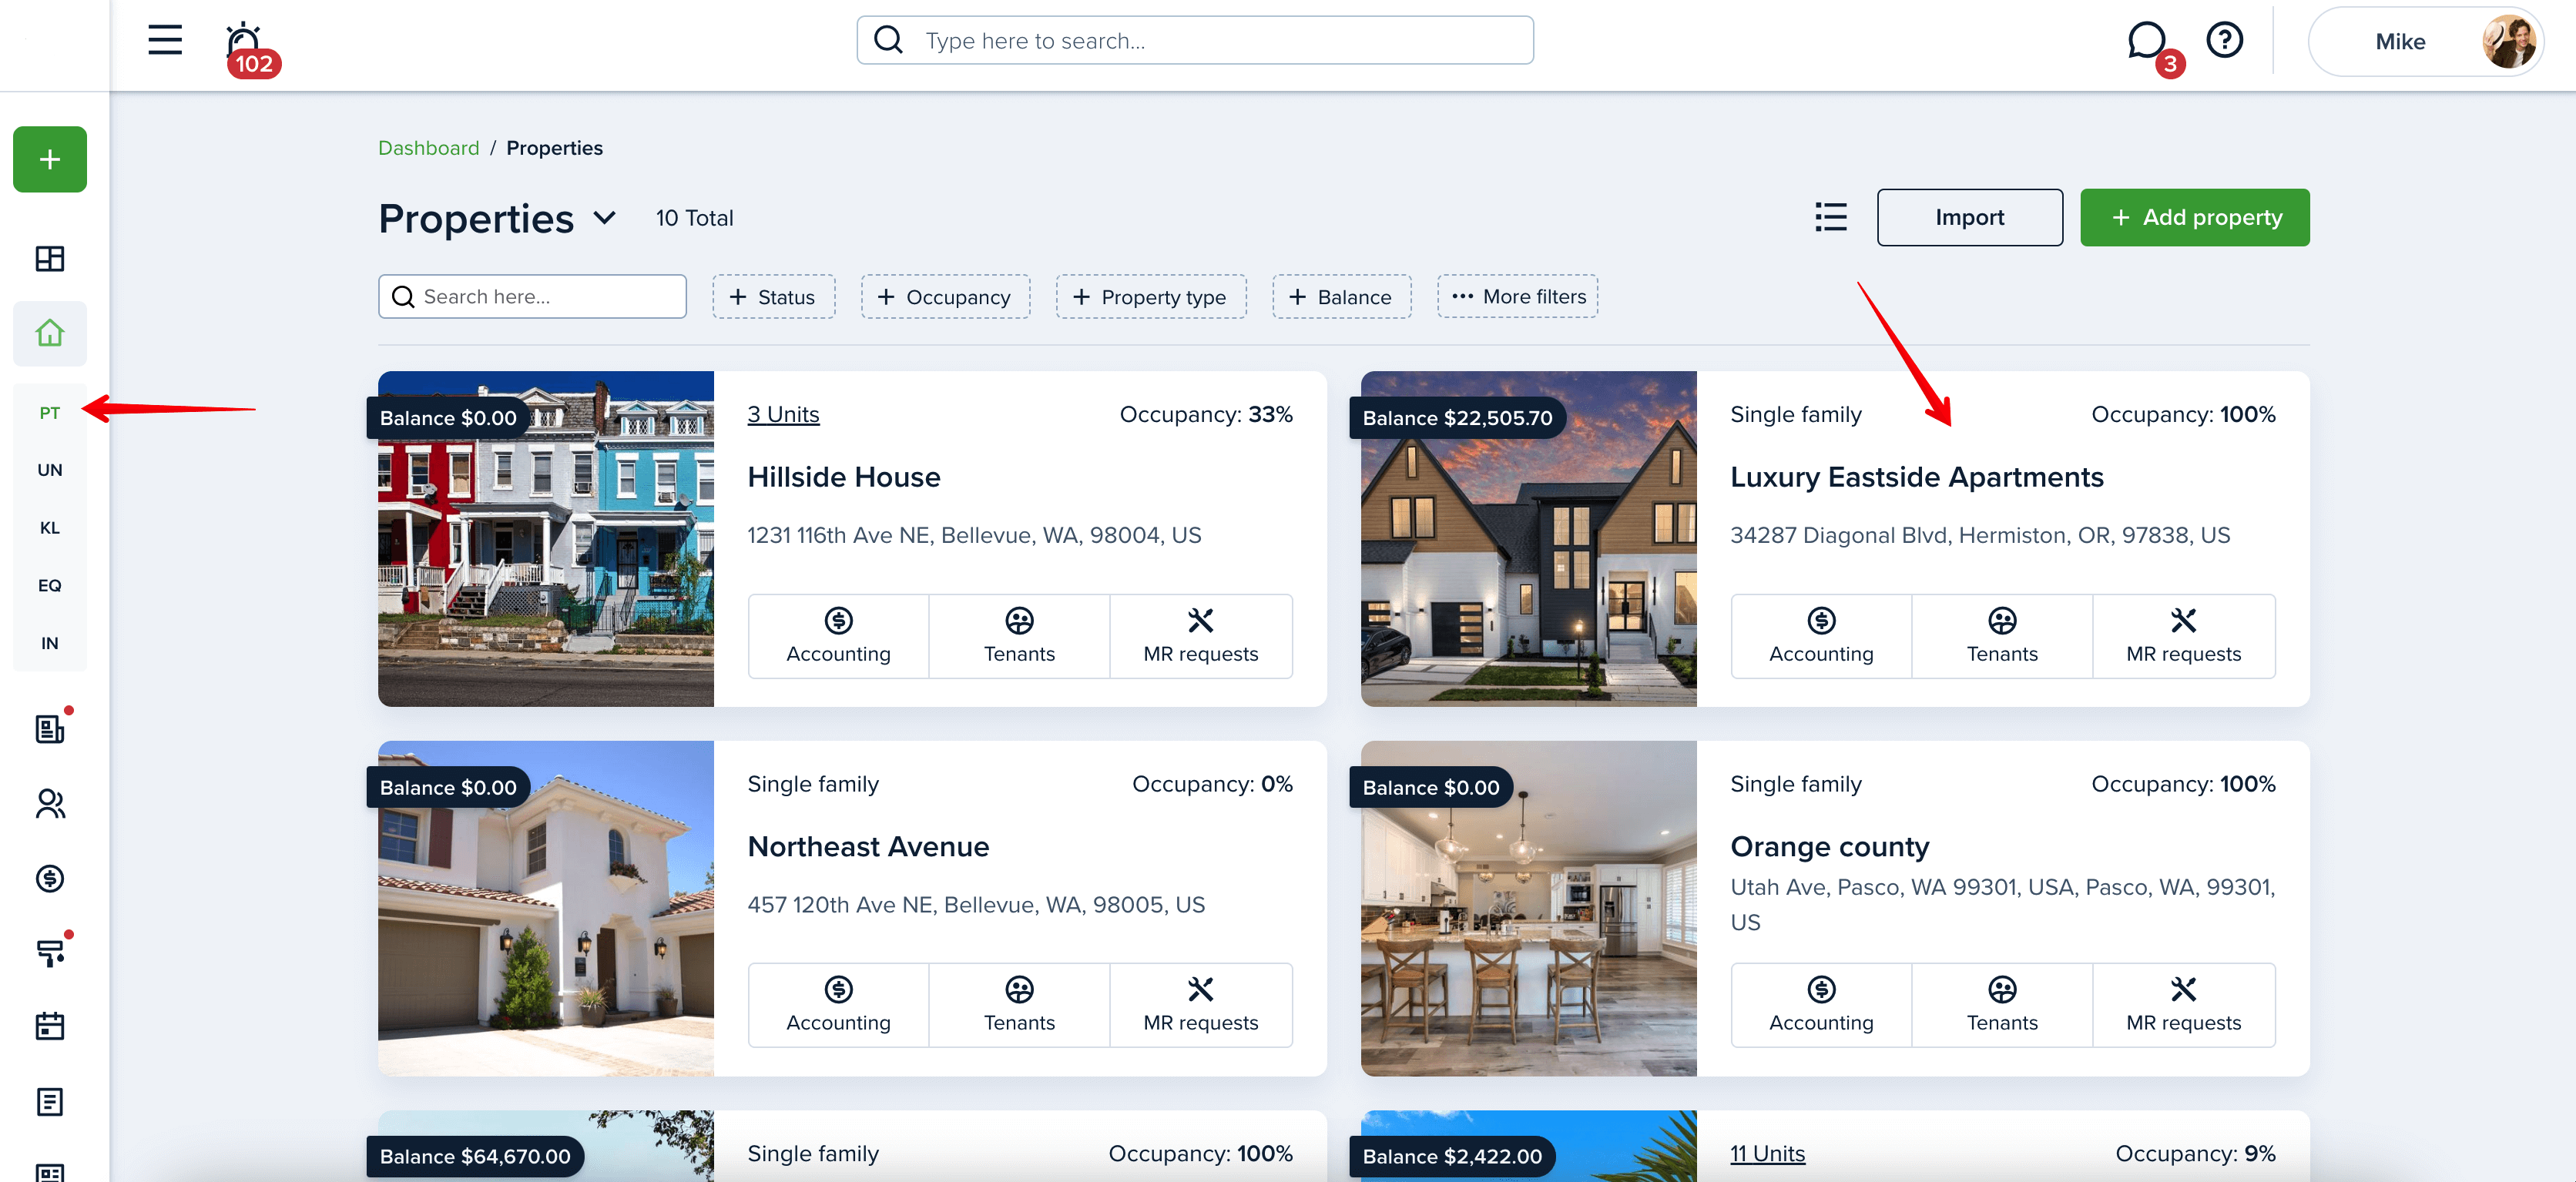Open Tenants for Hillside House
The height and width of the screenshot is (1182, 2576).
1019,636
